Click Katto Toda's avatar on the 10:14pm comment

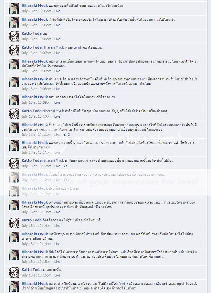tap(14, 223)
